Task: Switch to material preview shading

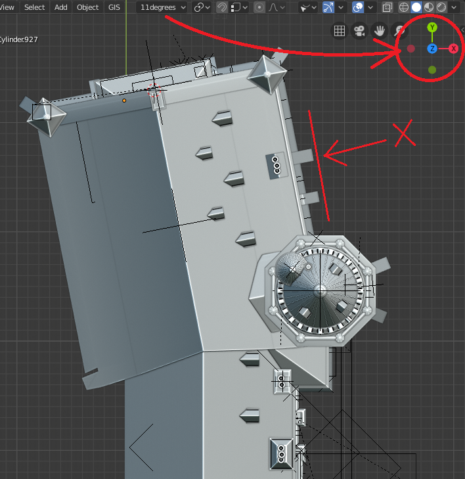Action: click(x=429, y=7)
